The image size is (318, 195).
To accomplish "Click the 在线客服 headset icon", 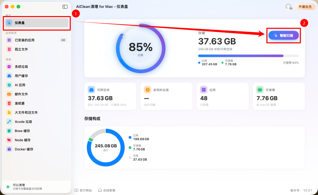I will tap(100, 190).
